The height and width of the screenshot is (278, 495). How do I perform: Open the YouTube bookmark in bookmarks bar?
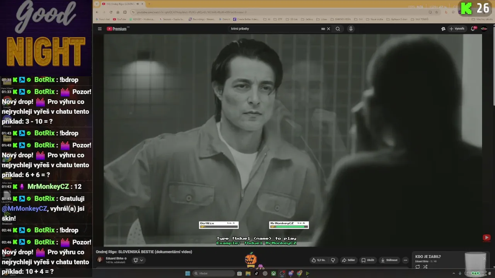119,19
